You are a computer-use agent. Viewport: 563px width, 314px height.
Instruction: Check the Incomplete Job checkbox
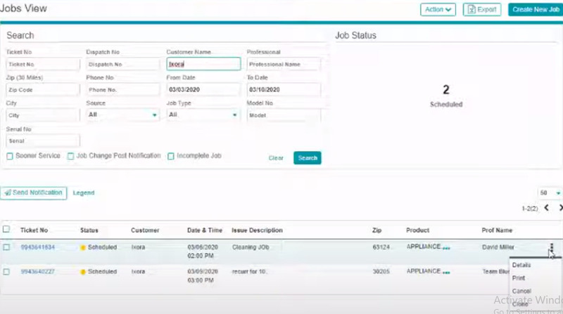click(171, 156)
